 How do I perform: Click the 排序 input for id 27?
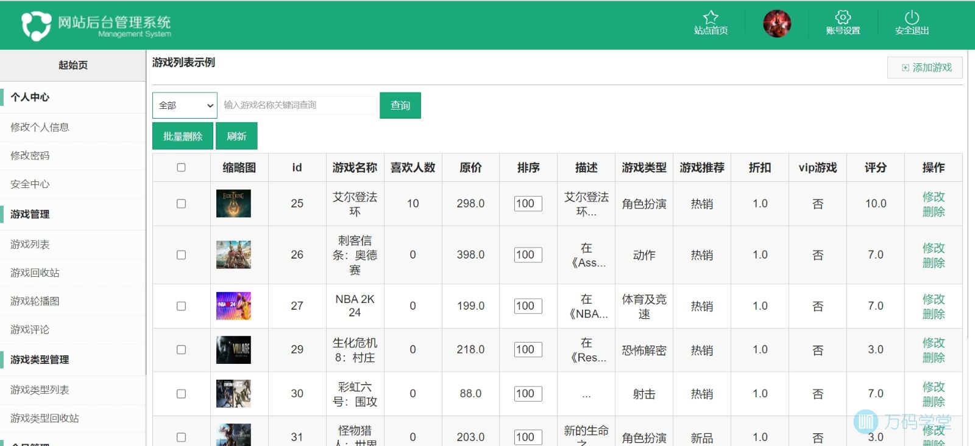(x=528, y=306)
